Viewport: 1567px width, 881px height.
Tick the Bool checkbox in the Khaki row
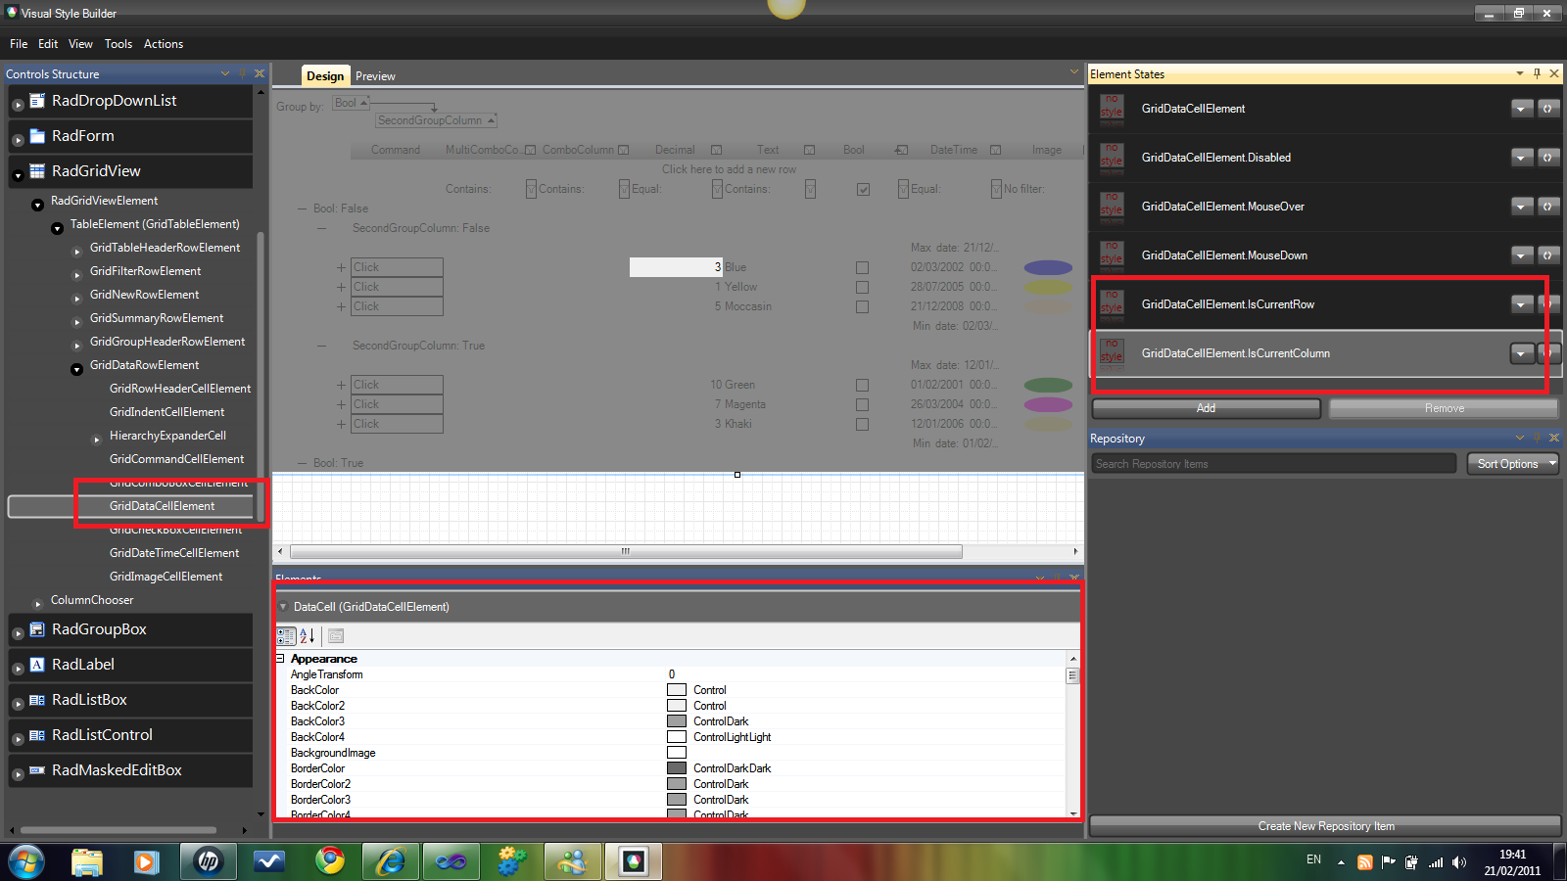pos(862,424)
